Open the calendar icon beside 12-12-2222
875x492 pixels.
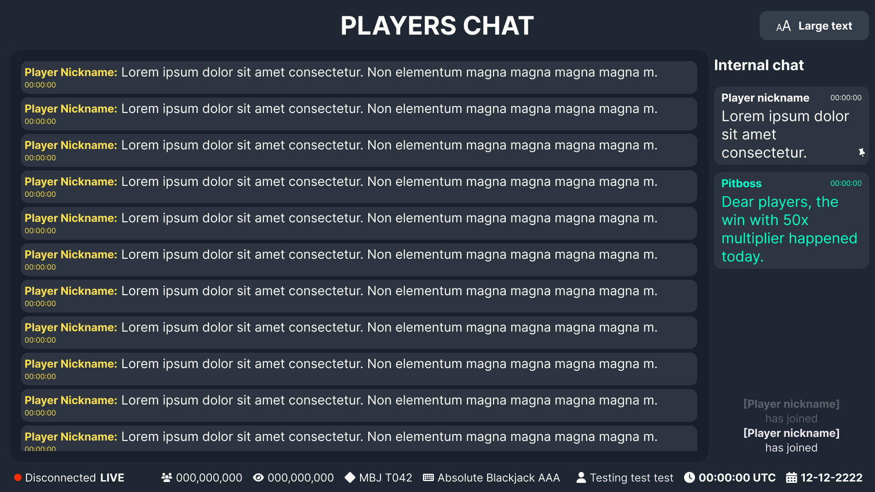[x=792, y=477]
